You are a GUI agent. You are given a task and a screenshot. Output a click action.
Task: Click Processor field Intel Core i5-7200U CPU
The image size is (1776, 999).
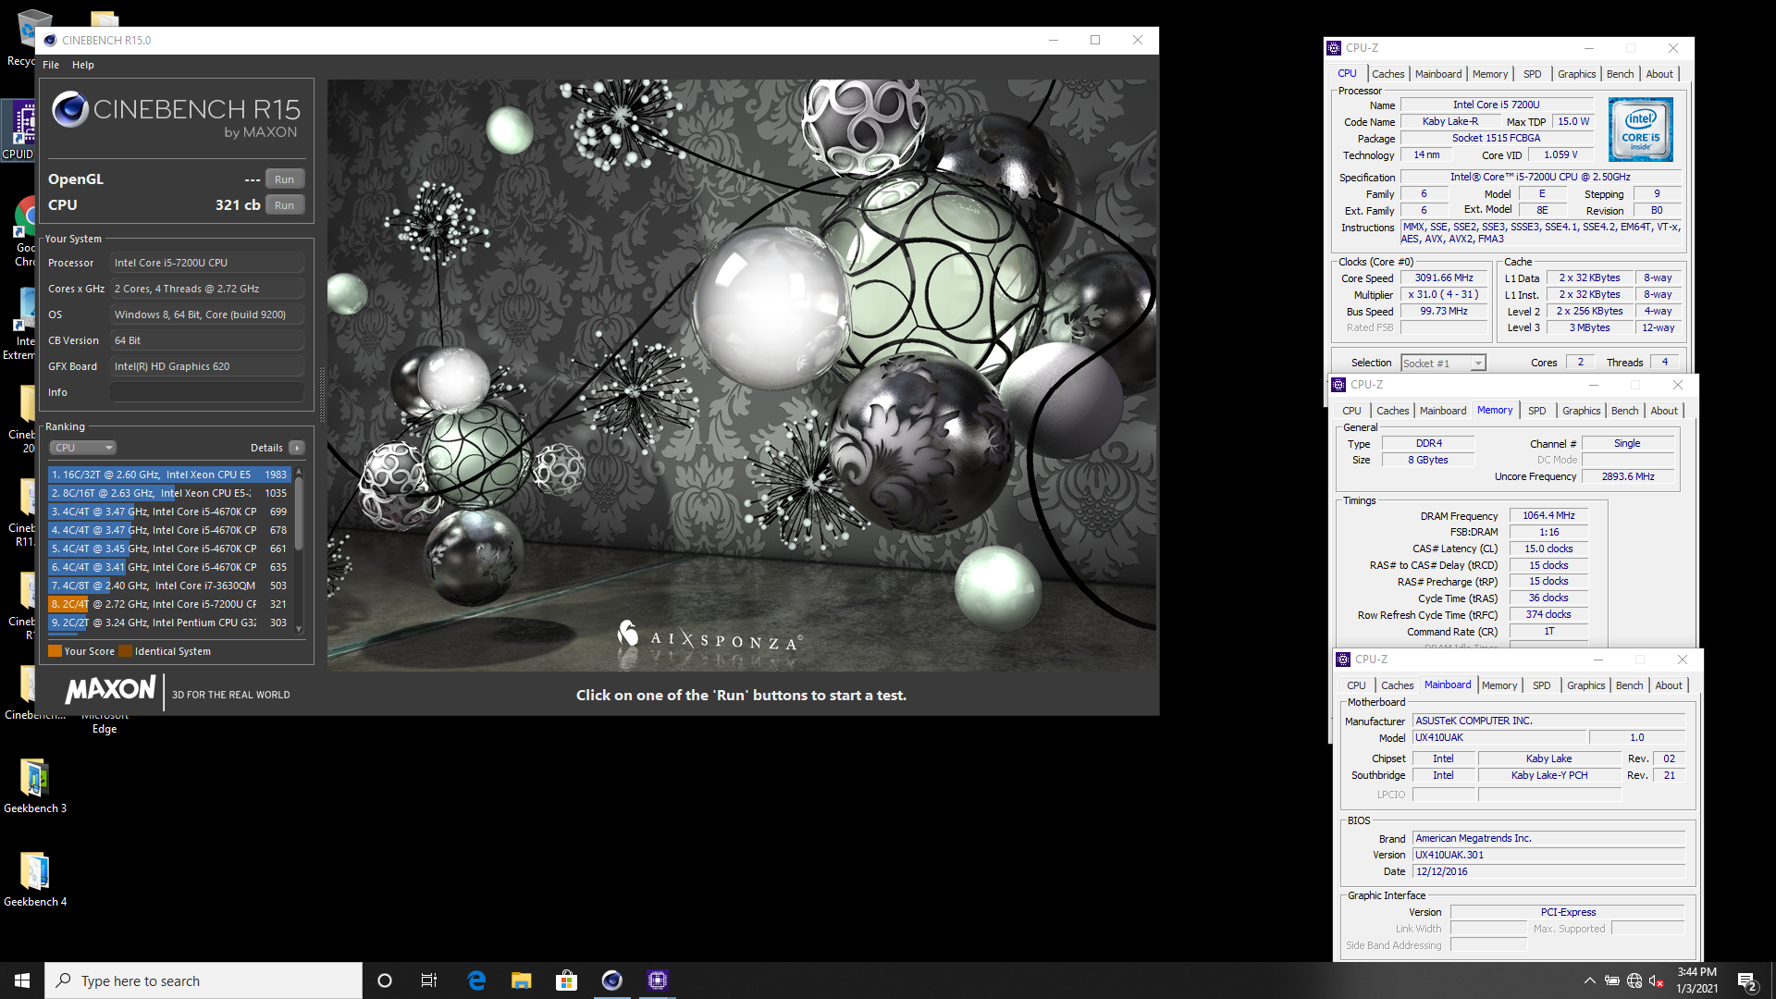tap(207, 263)
